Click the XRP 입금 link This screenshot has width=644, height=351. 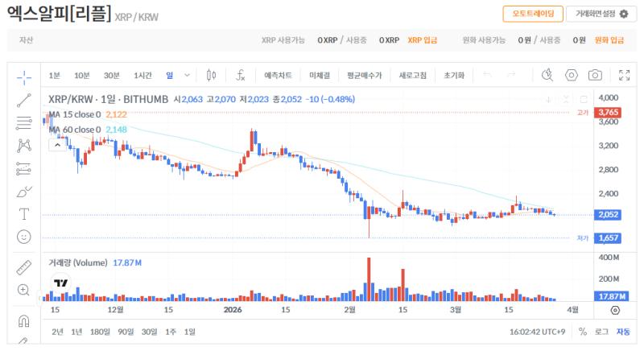tap(422, 40)
